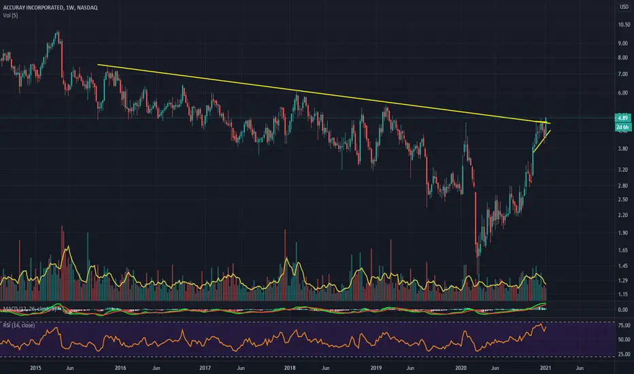Click the 3.20 price axis label

click(623, 170)
